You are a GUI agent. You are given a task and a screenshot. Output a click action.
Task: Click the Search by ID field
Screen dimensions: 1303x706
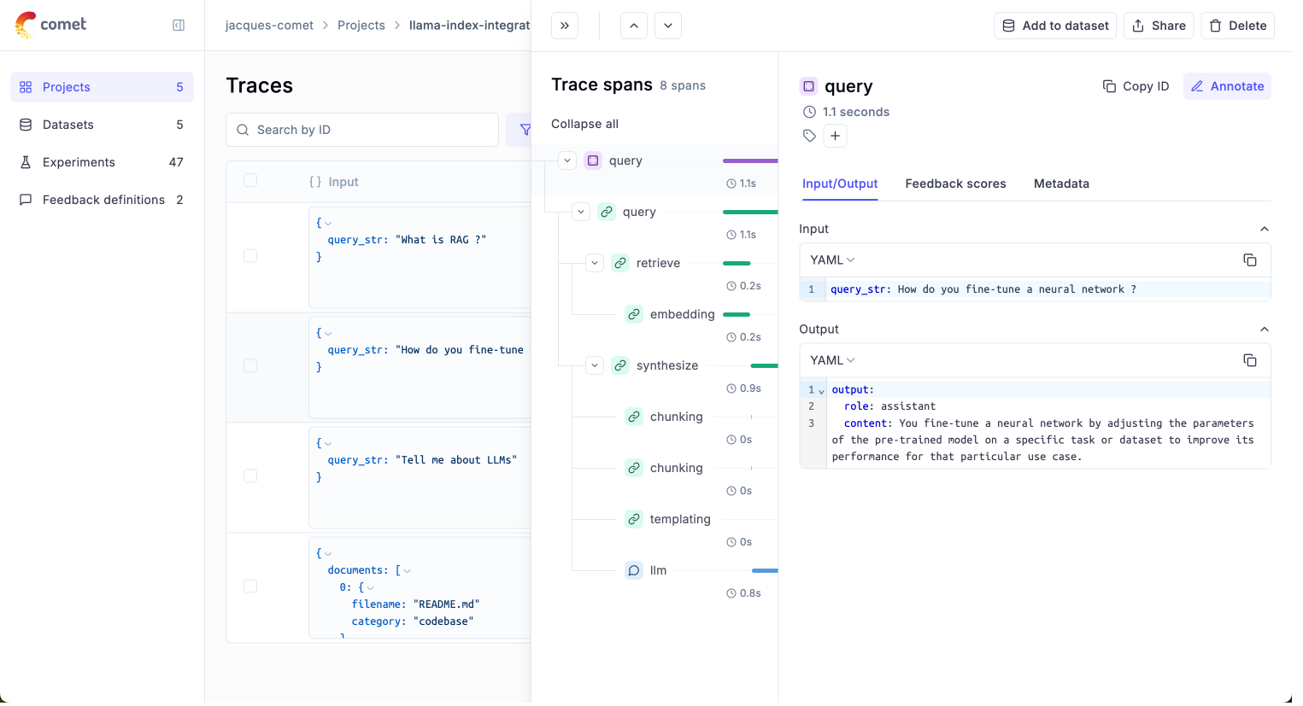click(x=361, y=129)
